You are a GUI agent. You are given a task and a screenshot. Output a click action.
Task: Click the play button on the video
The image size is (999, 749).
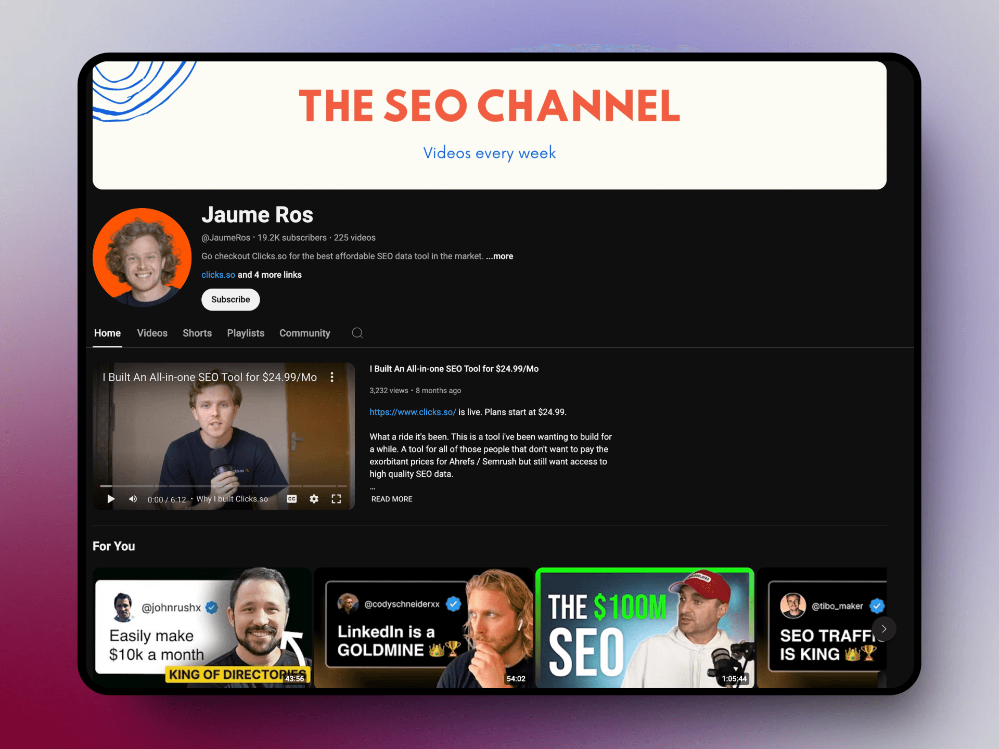coord(111,497)
